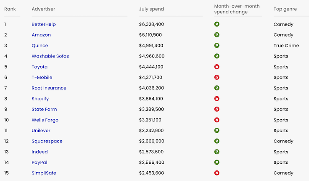The width and height of the screenshot is (309, 181).
Task: Click the July spend column header
Action: point(151,9)
